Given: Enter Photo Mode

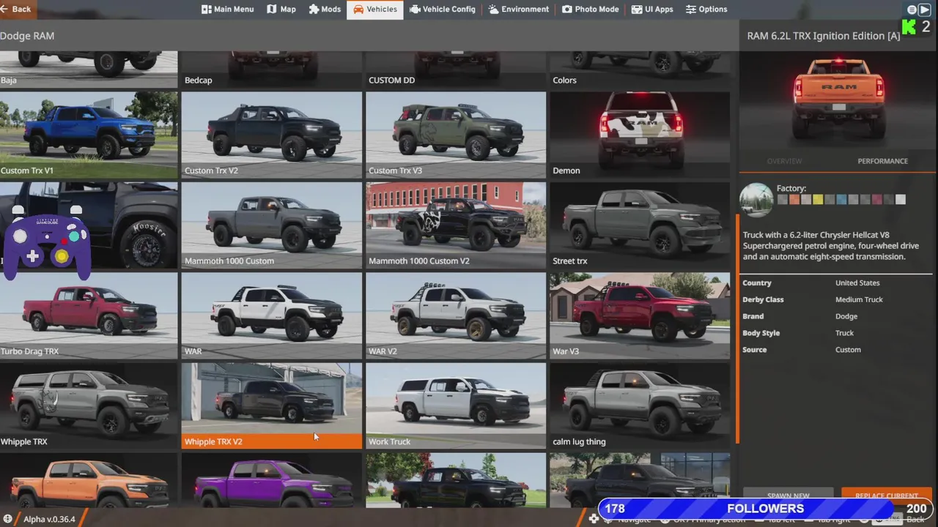Looking at the screenshot, I should point(591,10).
